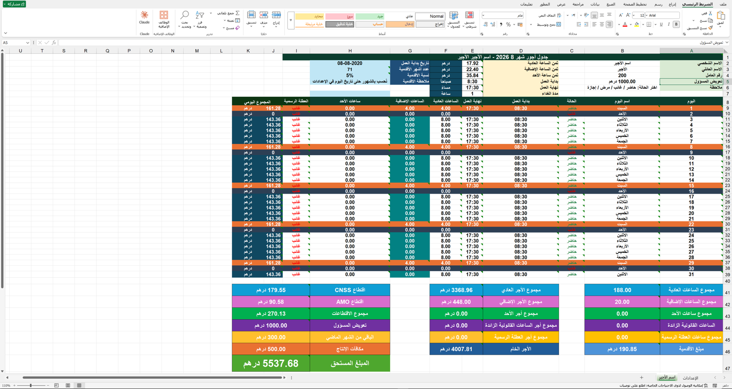Image resolution: width=732 pixels, height=389 pixels.
Task: Open the Add-ins (الوظائف الإضافية) icon
Action: coord(164,15)
